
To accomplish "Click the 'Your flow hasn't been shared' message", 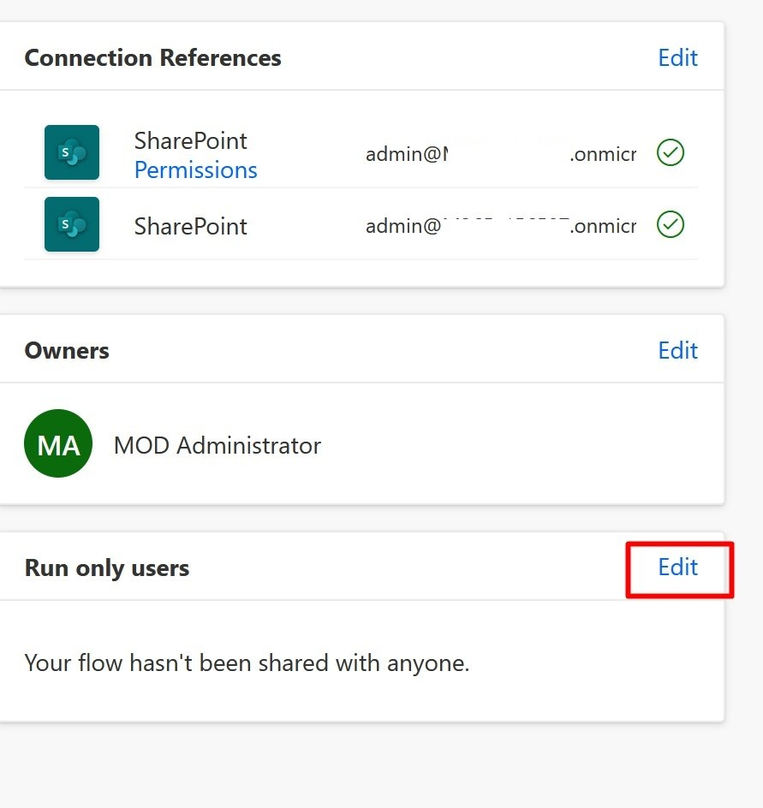I will click(247, 662).
